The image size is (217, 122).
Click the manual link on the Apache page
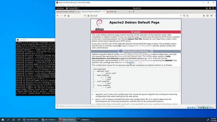click(169, 60)
